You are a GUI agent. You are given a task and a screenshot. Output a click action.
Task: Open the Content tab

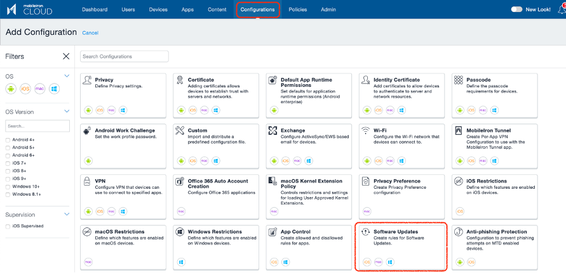click(217, 10)
